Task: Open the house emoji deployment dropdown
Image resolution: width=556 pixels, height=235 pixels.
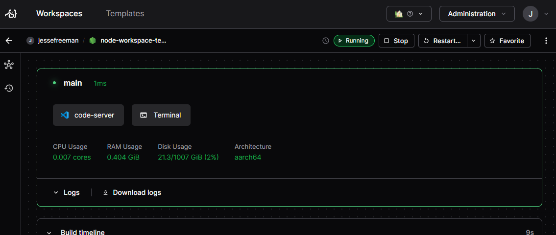Action: click(x=409, y=14)
